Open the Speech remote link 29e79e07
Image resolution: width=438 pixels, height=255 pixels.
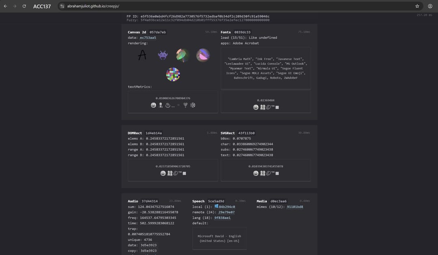227,212
